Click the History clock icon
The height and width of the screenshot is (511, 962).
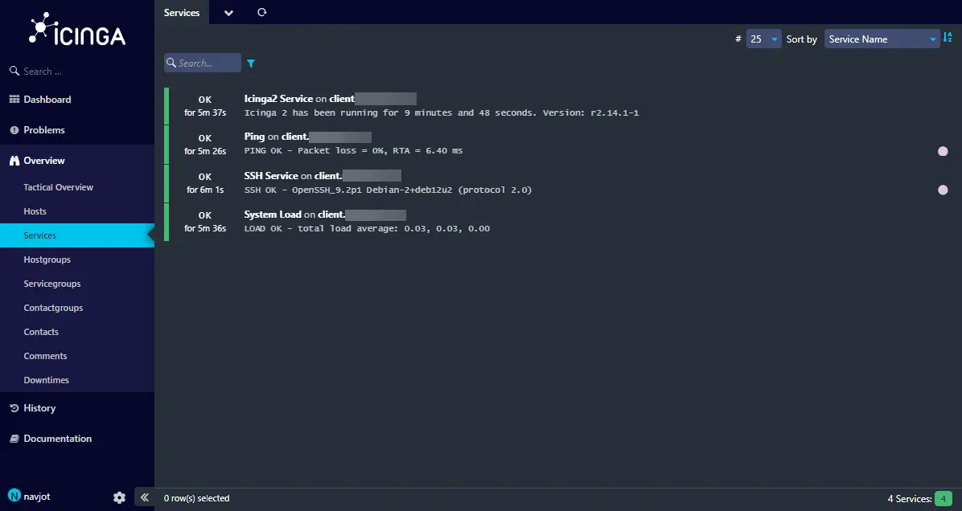point(14,408)
